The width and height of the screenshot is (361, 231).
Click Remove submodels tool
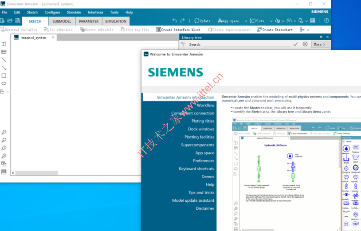(97, 30)
